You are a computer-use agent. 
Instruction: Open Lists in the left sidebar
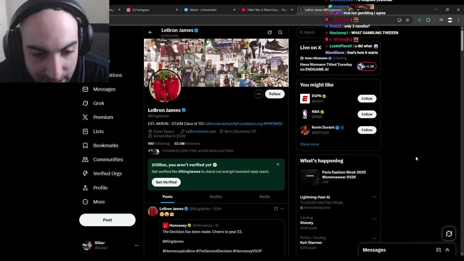(93, 132)
